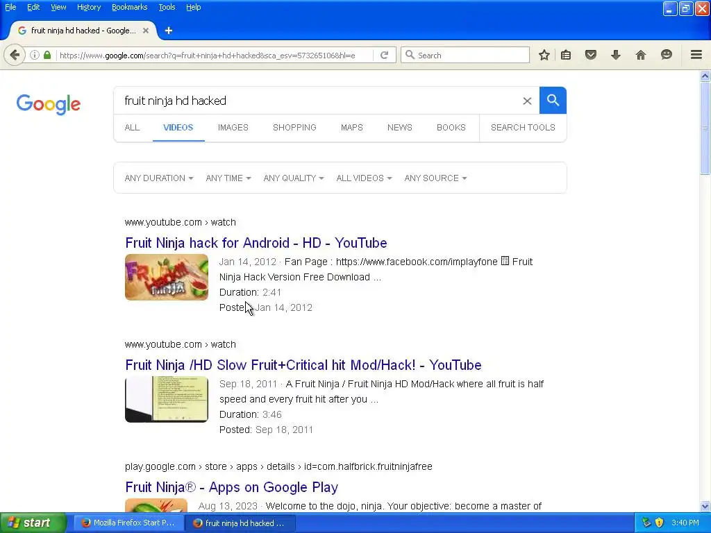Open the Help menu

pos(194,7)
